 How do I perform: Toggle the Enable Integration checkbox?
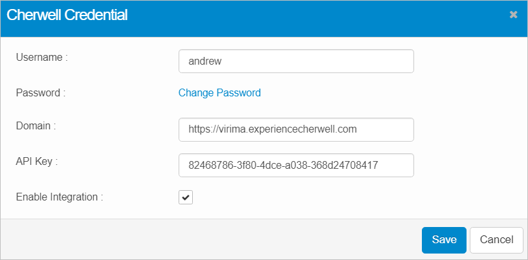(x=186, y=198)
